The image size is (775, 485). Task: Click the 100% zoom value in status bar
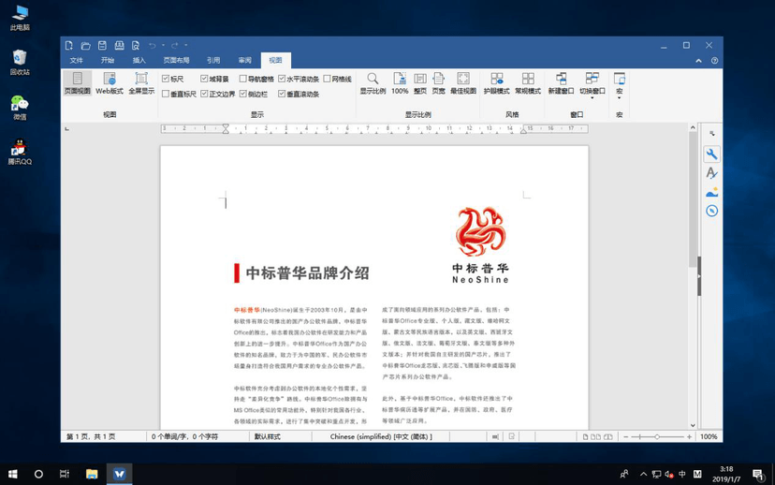point(709,437)
